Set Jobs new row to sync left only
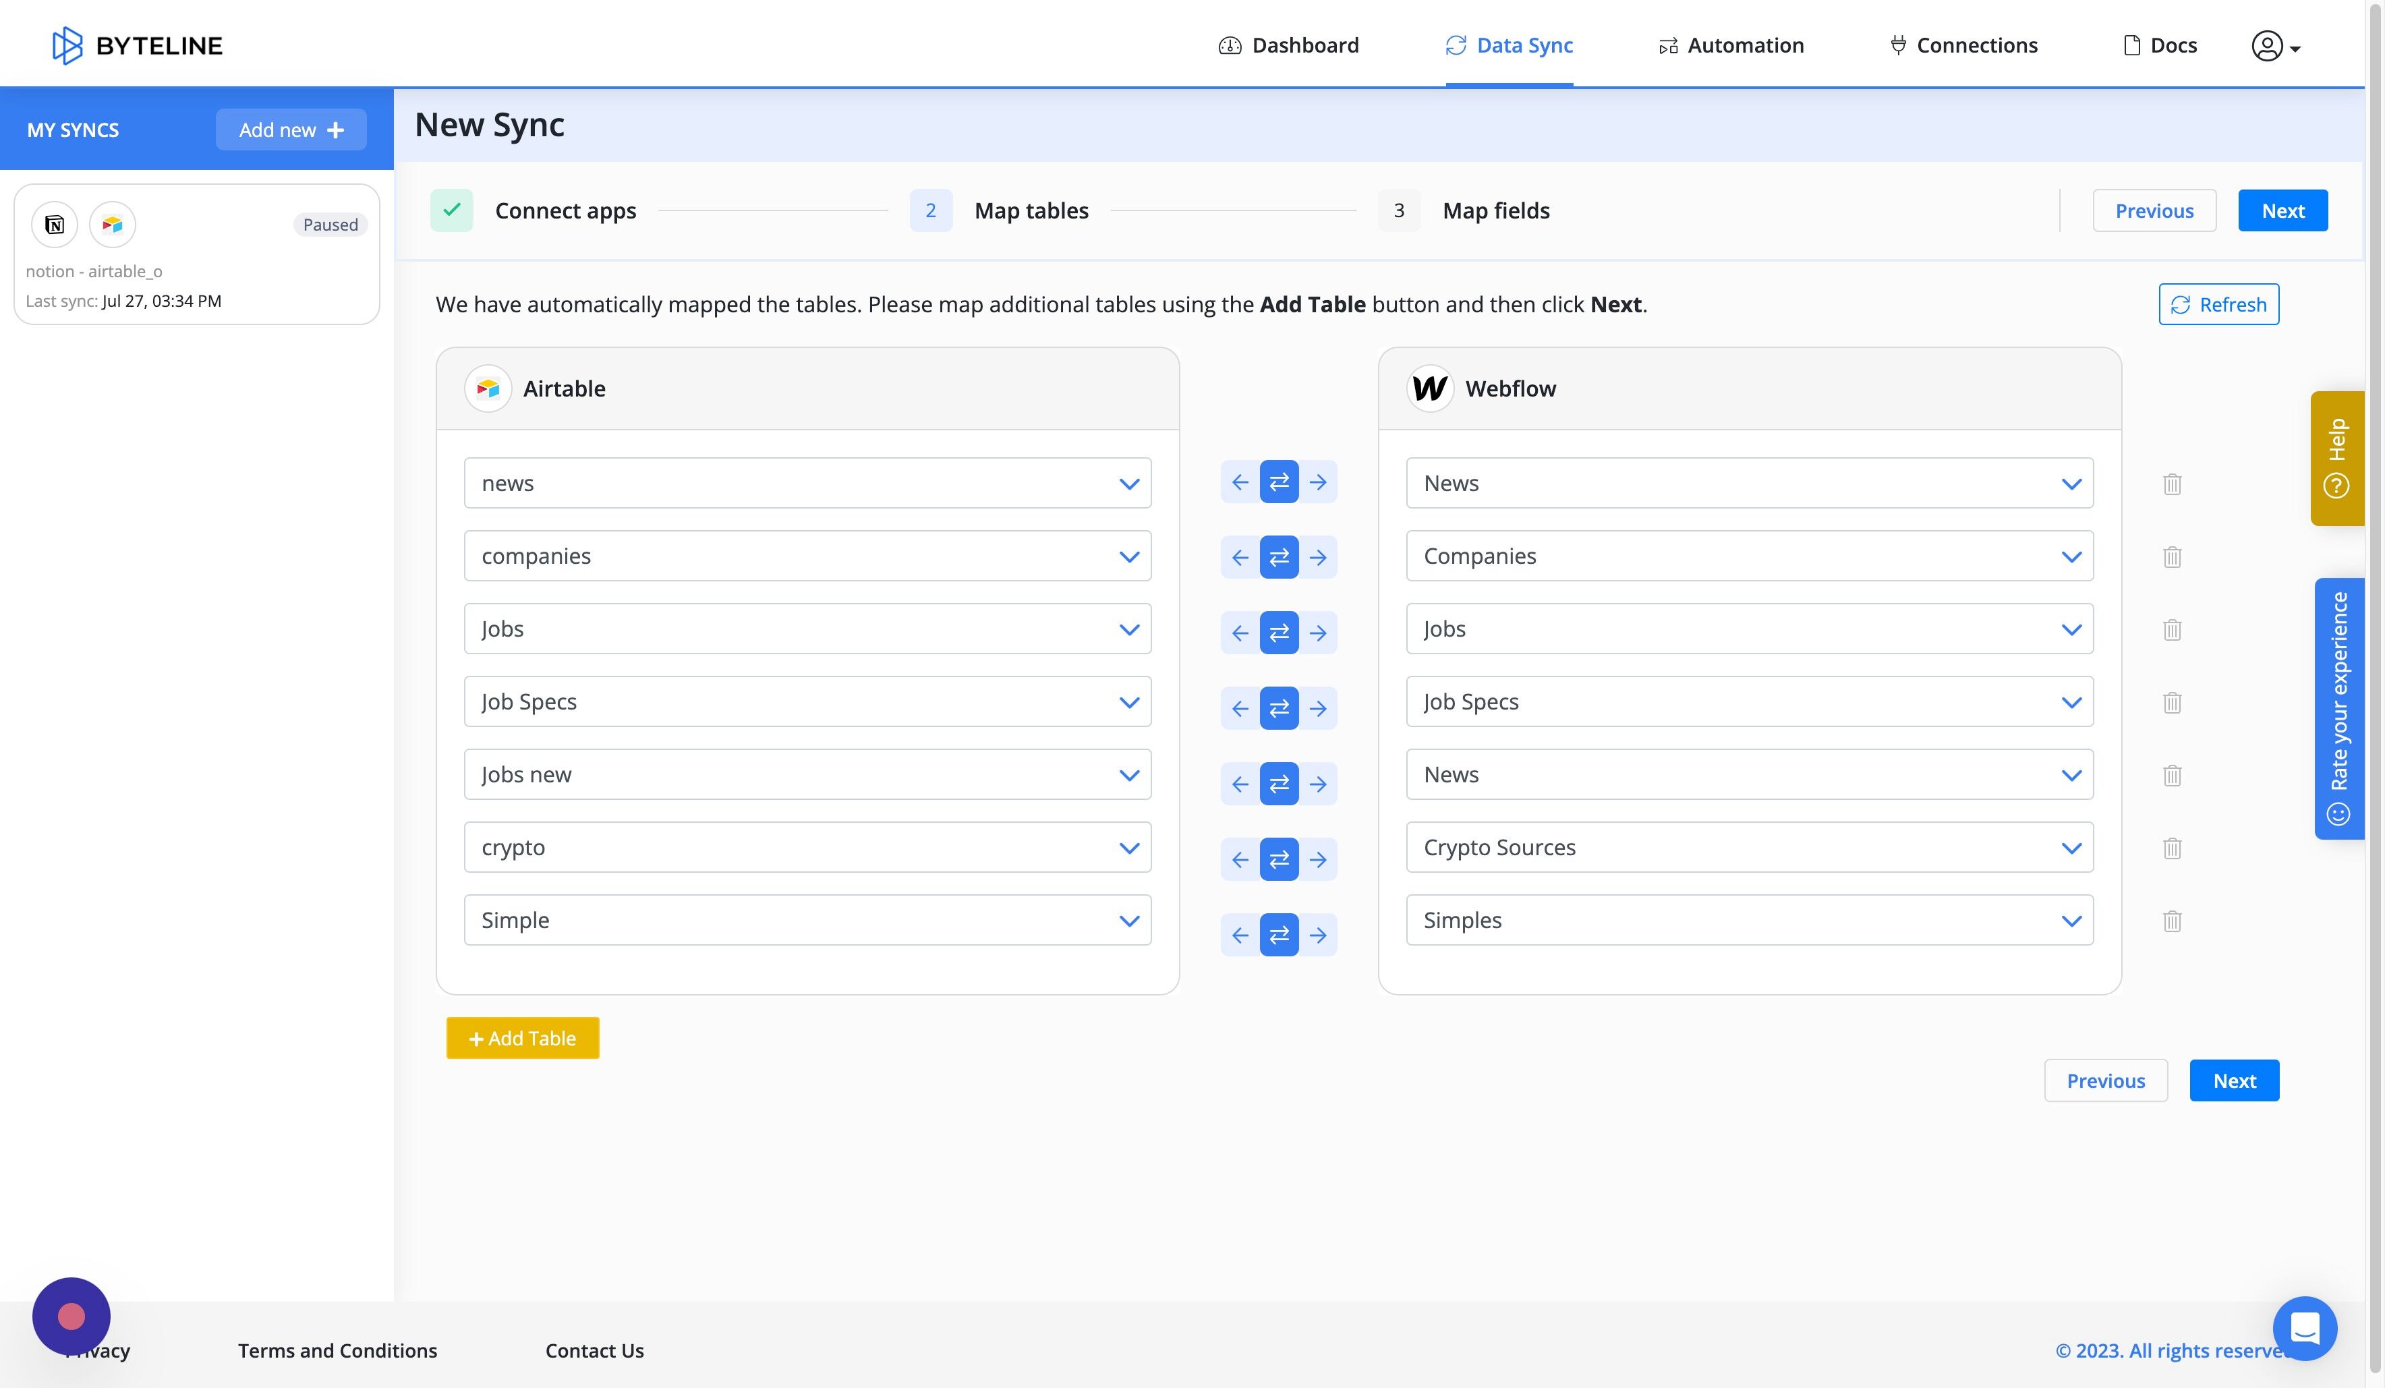This screenshot has height=1388, width=2385. tap(1240, 784)
